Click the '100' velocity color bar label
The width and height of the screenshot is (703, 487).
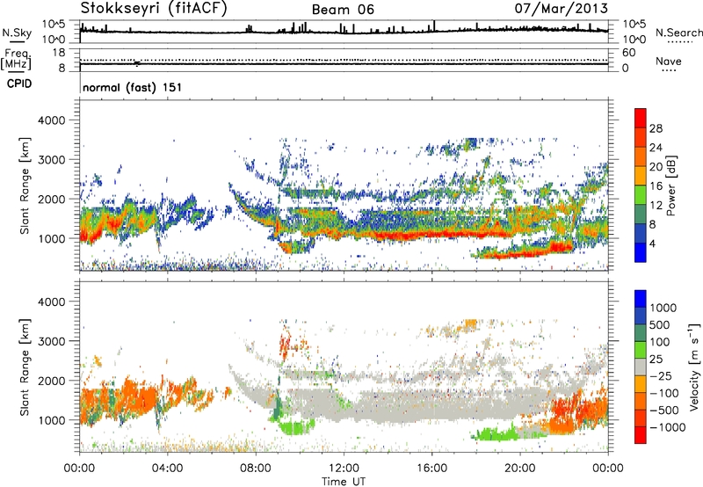[660, 342]
